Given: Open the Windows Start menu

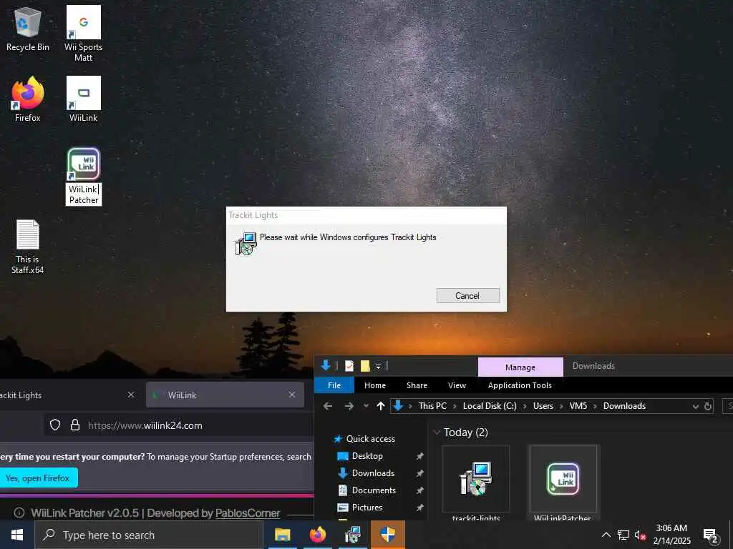Looking at the screenshot, I should pyautogui.click(x=17, y=535).
